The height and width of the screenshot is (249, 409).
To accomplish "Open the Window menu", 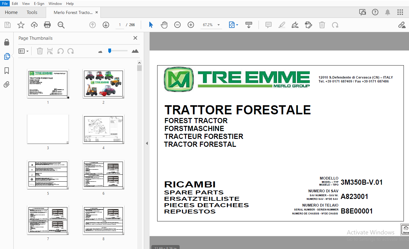I will [55, 4].
